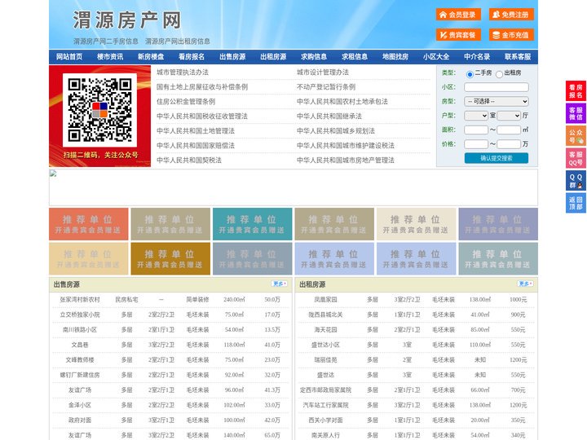
Task: Open the 盛世达小区 rental listing
Action: 325,345
